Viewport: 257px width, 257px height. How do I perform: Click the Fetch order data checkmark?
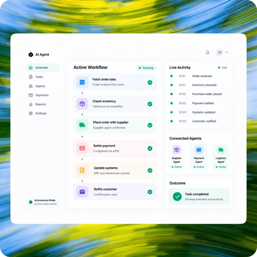150,82
